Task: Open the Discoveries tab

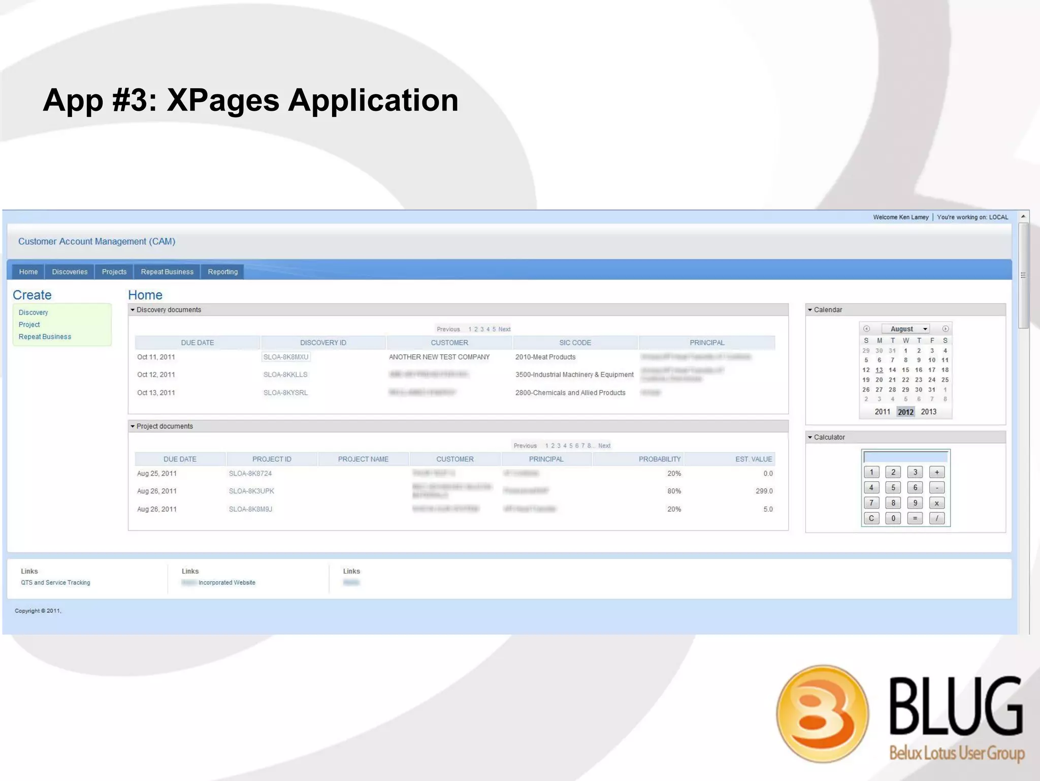Action: pyautogui.click(x=70, y=272)
